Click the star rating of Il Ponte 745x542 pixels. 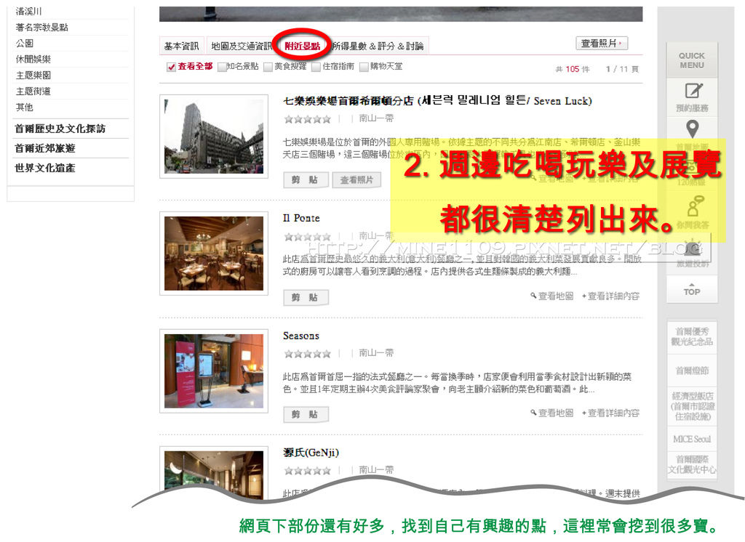click(308, 236)
